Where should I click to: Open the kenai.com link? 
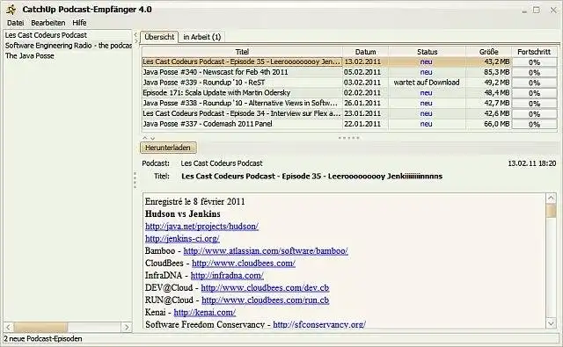[x=205, y=312]
